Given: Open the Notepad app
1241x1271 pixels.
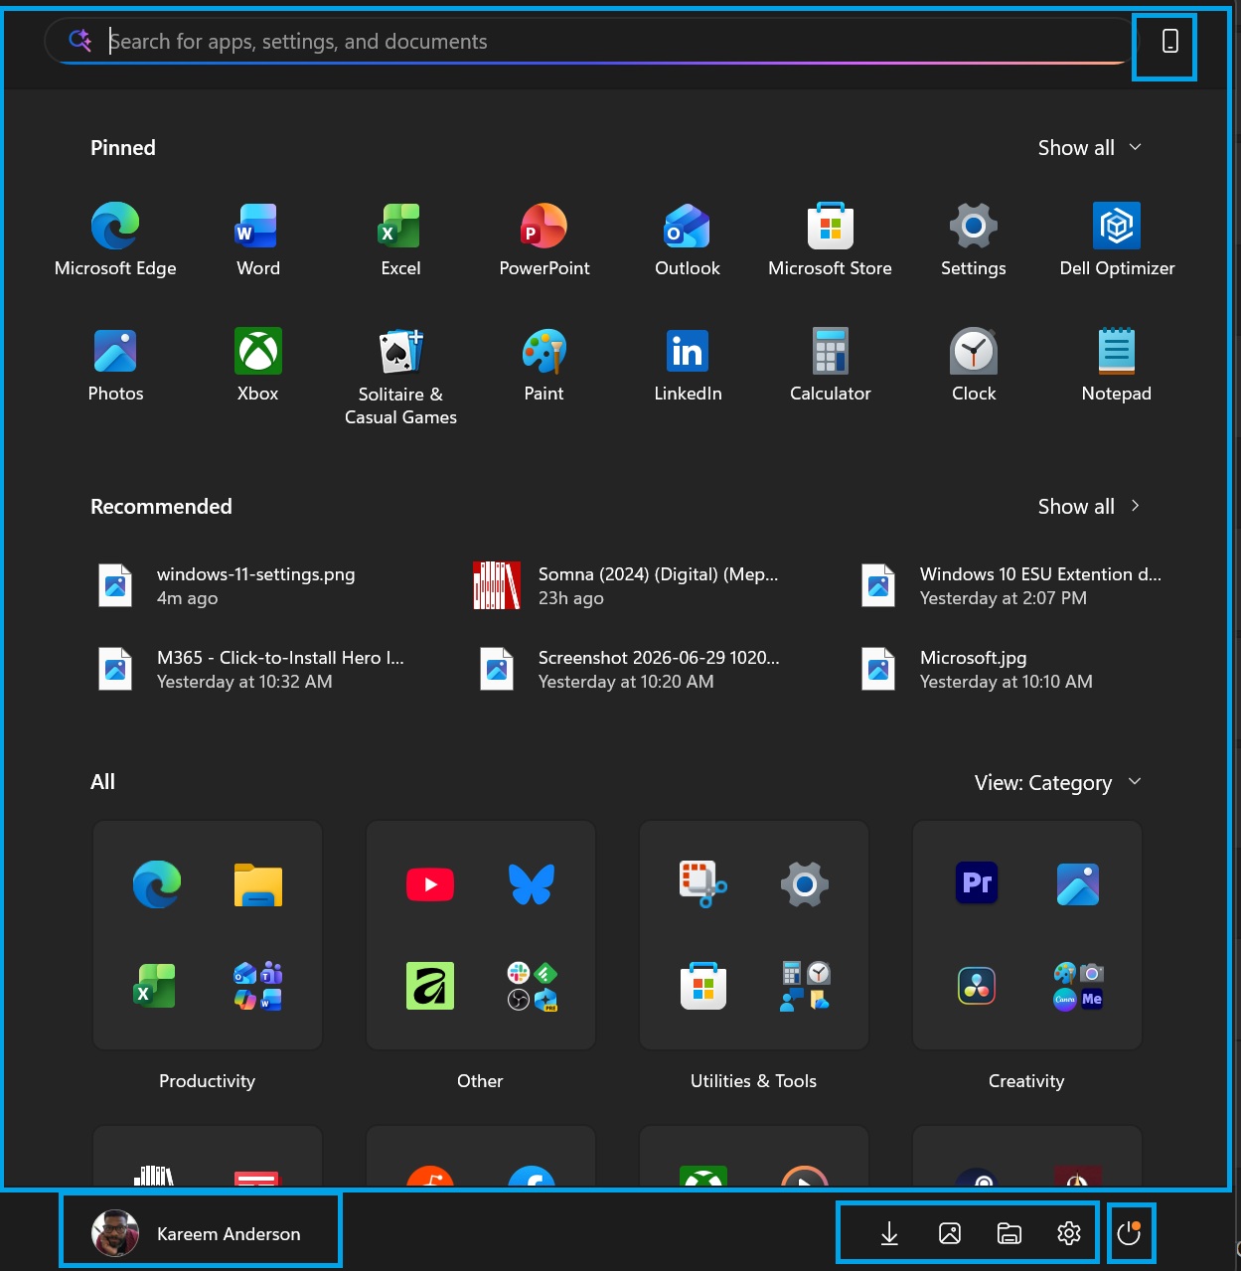Looking at the screenshot, I should (x=1117, y=365).
